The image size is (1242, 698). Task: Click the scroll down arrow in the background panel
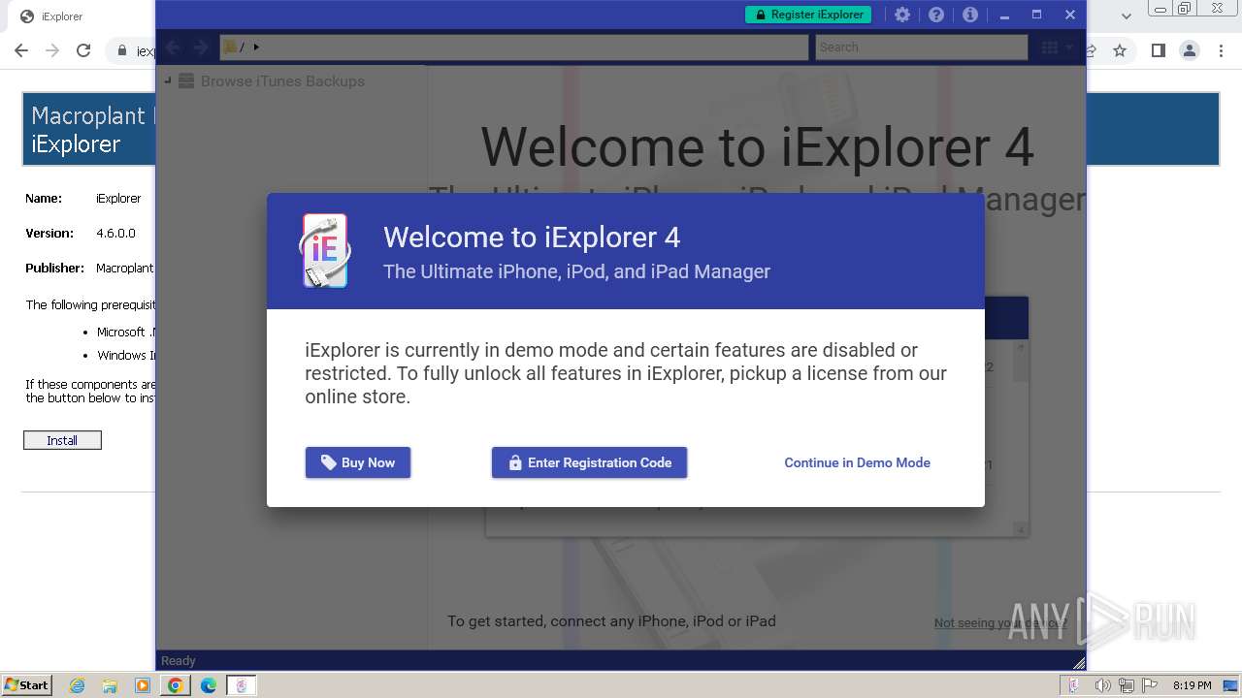1020,529
